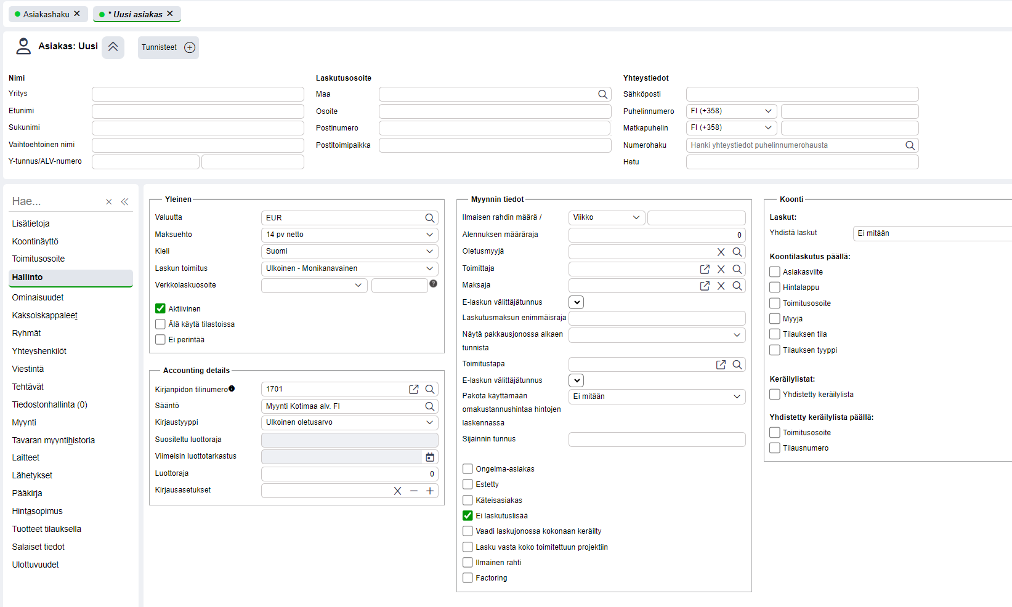Collapse the customer header with double-chevron icon
Image resolution: width=1012 pixels, height=607 pixels.
pos(113,47)
